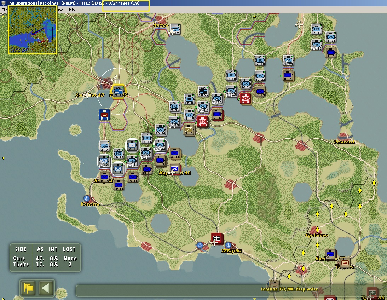Select the HQ unit labeled 7 10
Image resolution: width=387 pixels, height=300 pixels.
260,60
